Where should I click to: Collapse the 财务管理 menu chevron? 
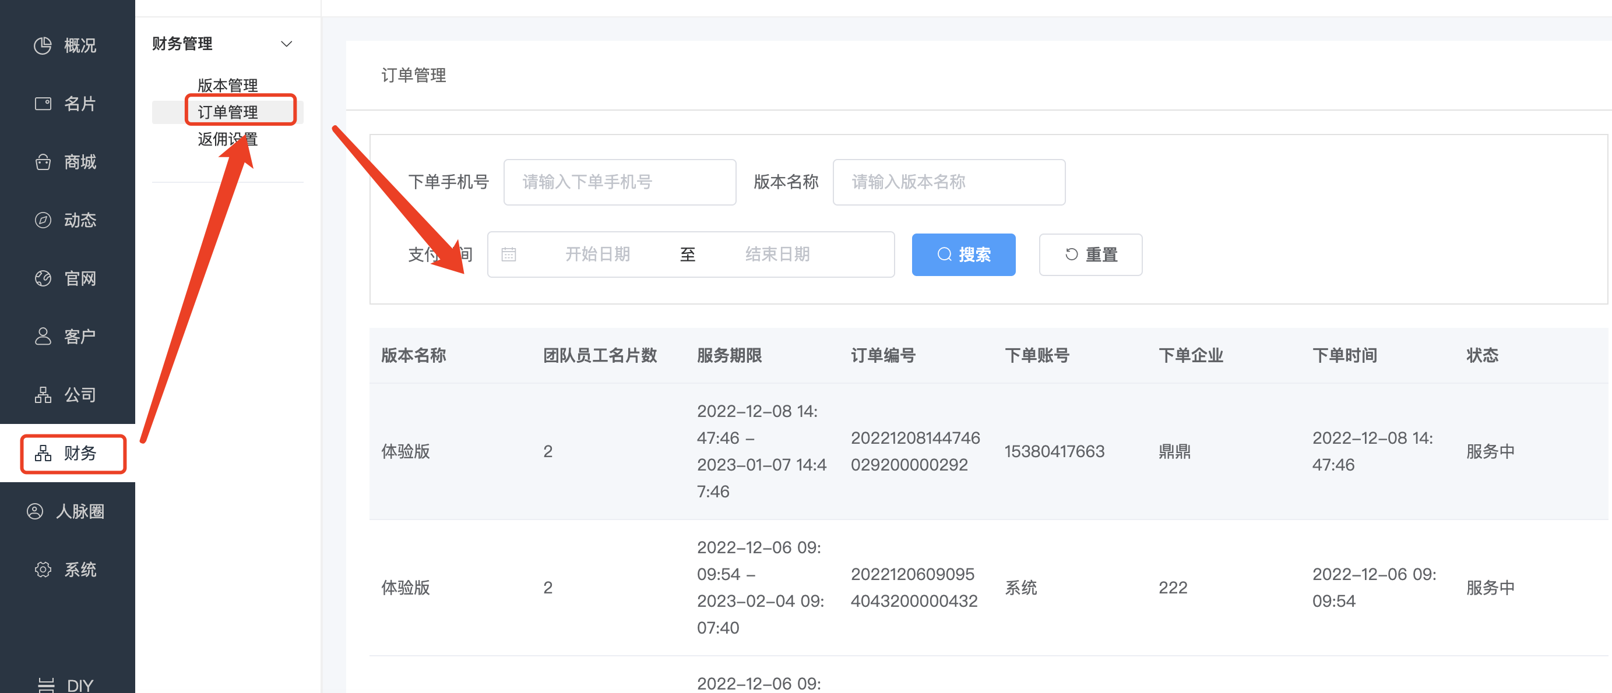(287, 44)
